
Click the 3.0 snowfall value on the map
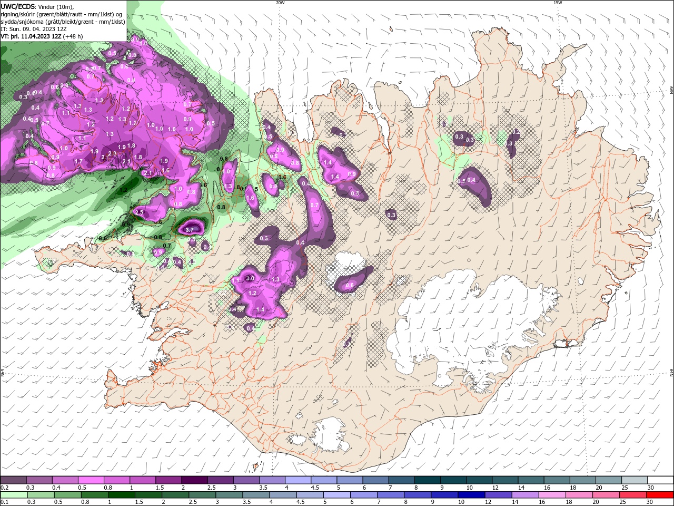[x=251, y=278]
